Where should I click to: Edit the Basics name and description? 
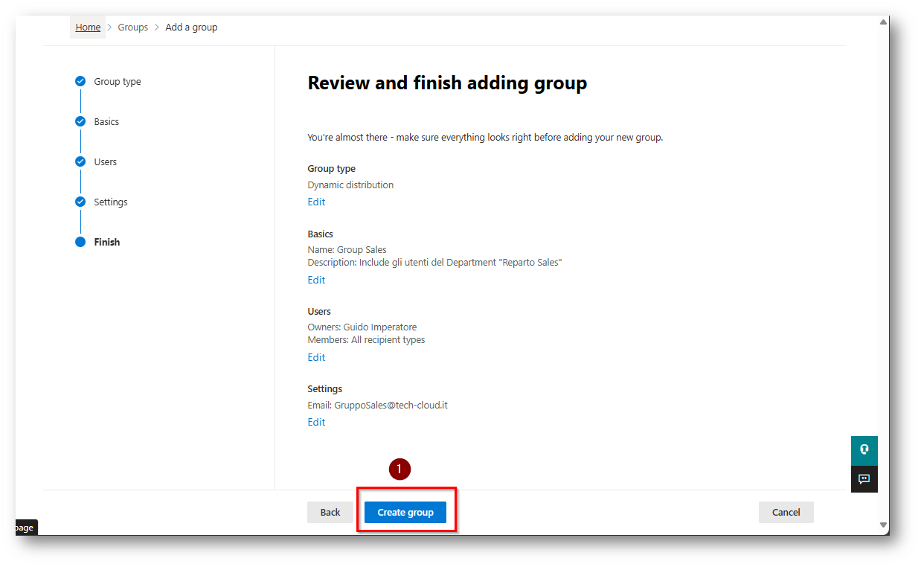pyautogui.click(x=316, y=281)
